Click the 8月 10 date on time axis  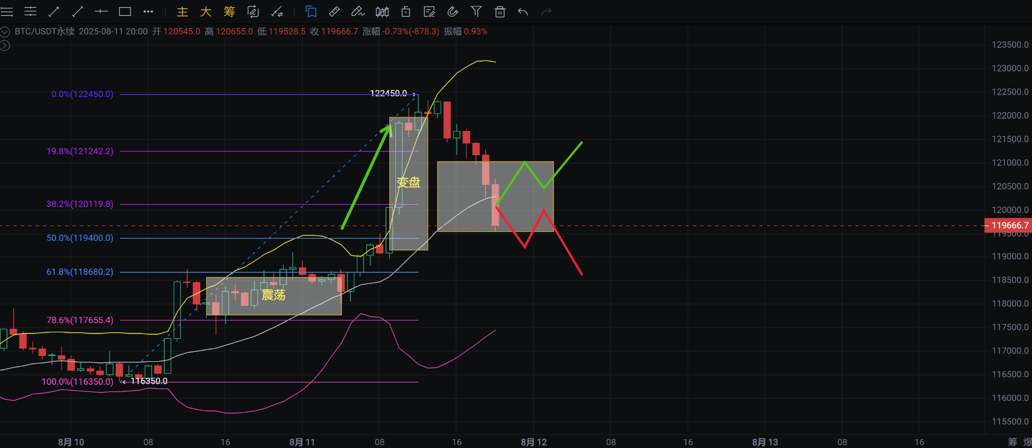click(x=71, y=442)
